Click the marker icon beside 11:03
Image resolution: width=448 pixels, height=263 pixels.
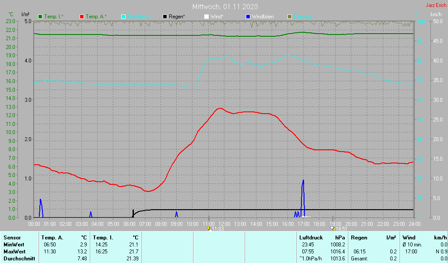click(209, 228)
